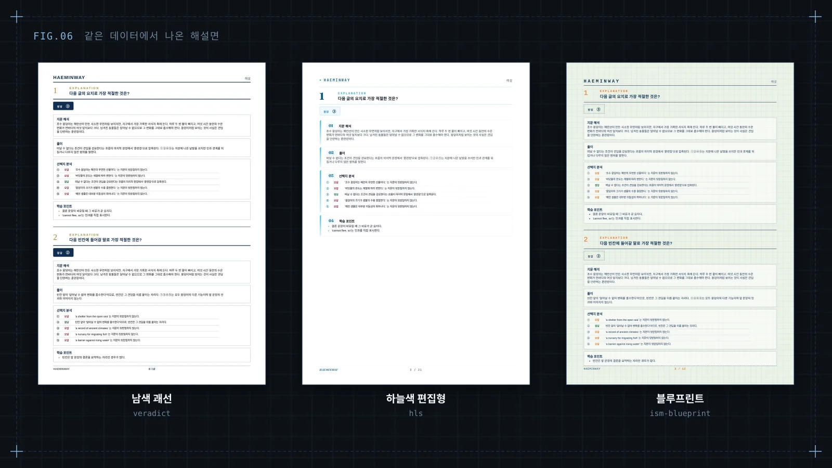Click the 'ism-blueprint' template name

[x=680, y=413]
